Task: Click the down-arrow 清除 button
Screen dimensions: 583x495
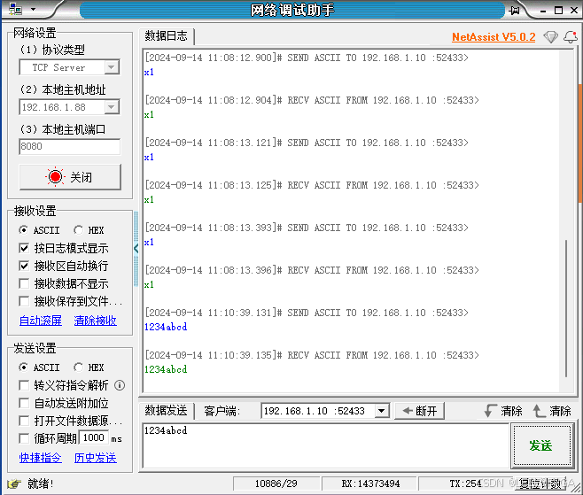Action: (x=503, y=411)
